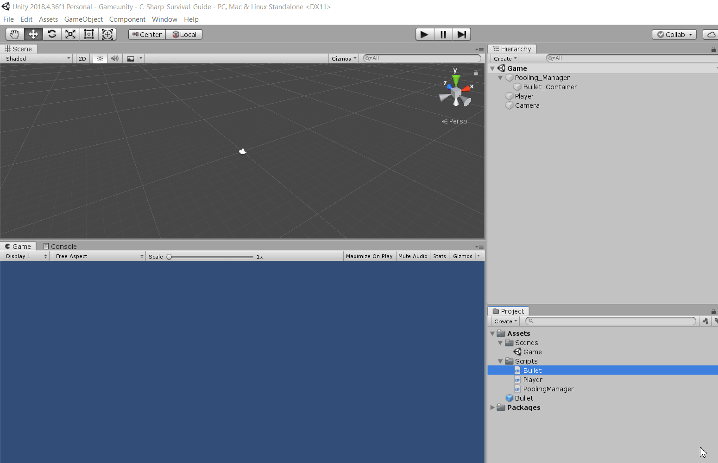Click the Project panel search field
Image resolution: width=718 pixels, height=463 pixels.
tap(611, 321)
